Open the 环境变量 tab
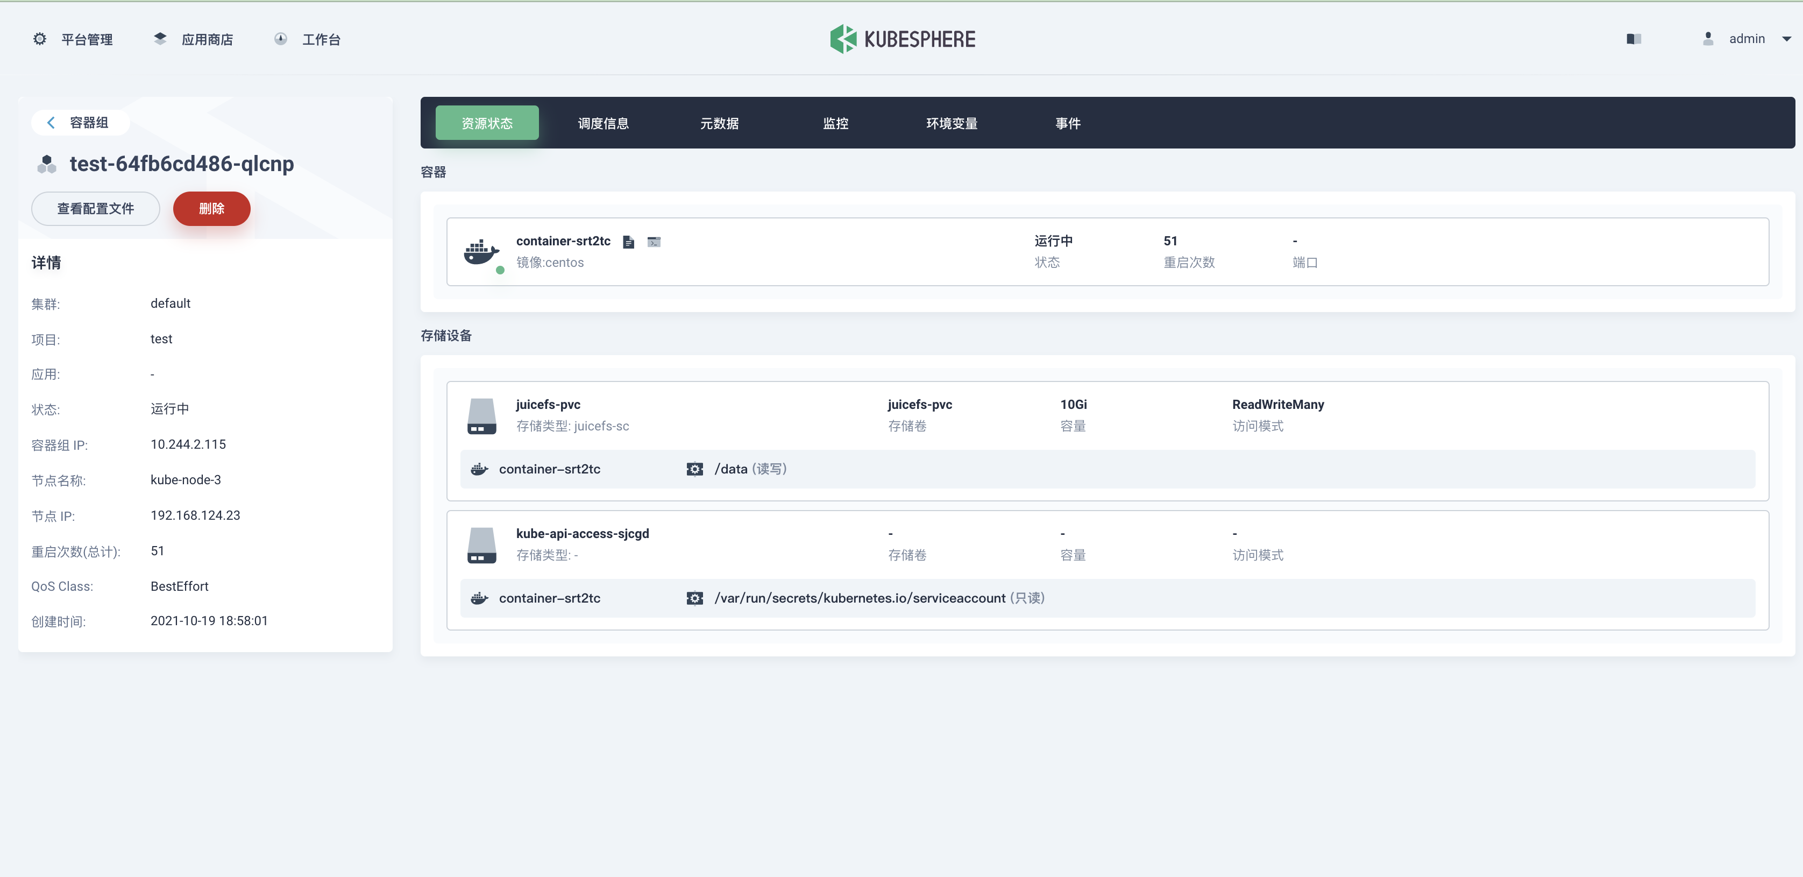This screenshot has height=877, width=1803. tap(952, 123)
